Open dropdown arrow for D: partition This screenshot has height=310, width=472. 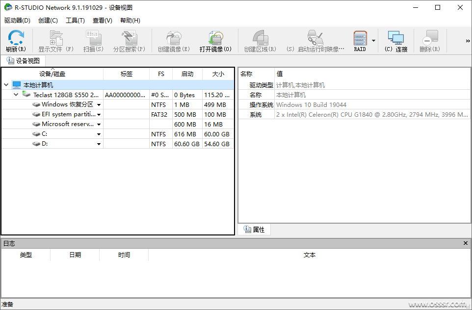tap(99, 144)
